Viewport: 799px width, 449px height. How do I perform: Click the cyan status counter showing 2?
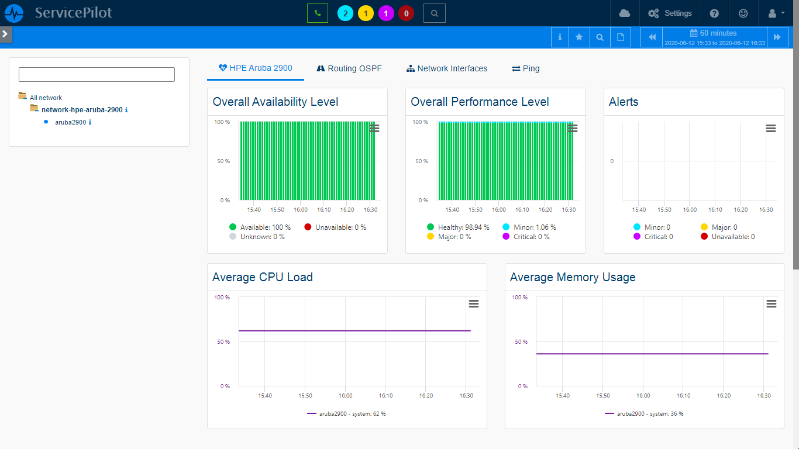click(x=346, y=13)
